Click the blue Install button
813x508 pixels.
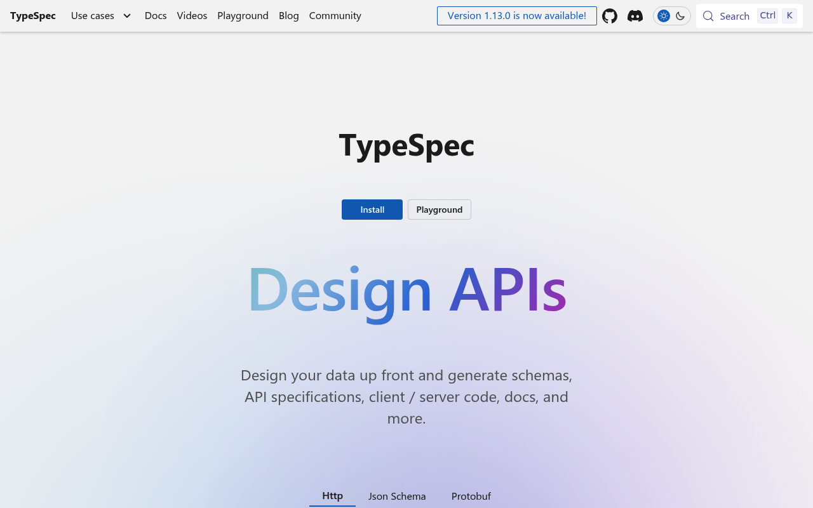372,210
